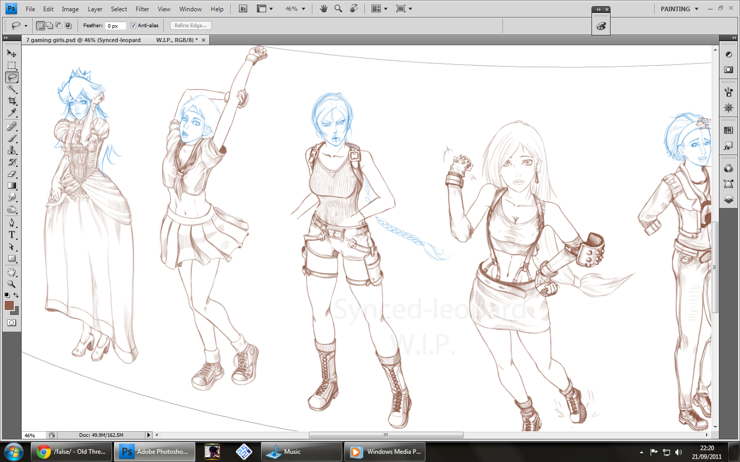
Task: Select the Brush tool
Action: pos(11,139)
